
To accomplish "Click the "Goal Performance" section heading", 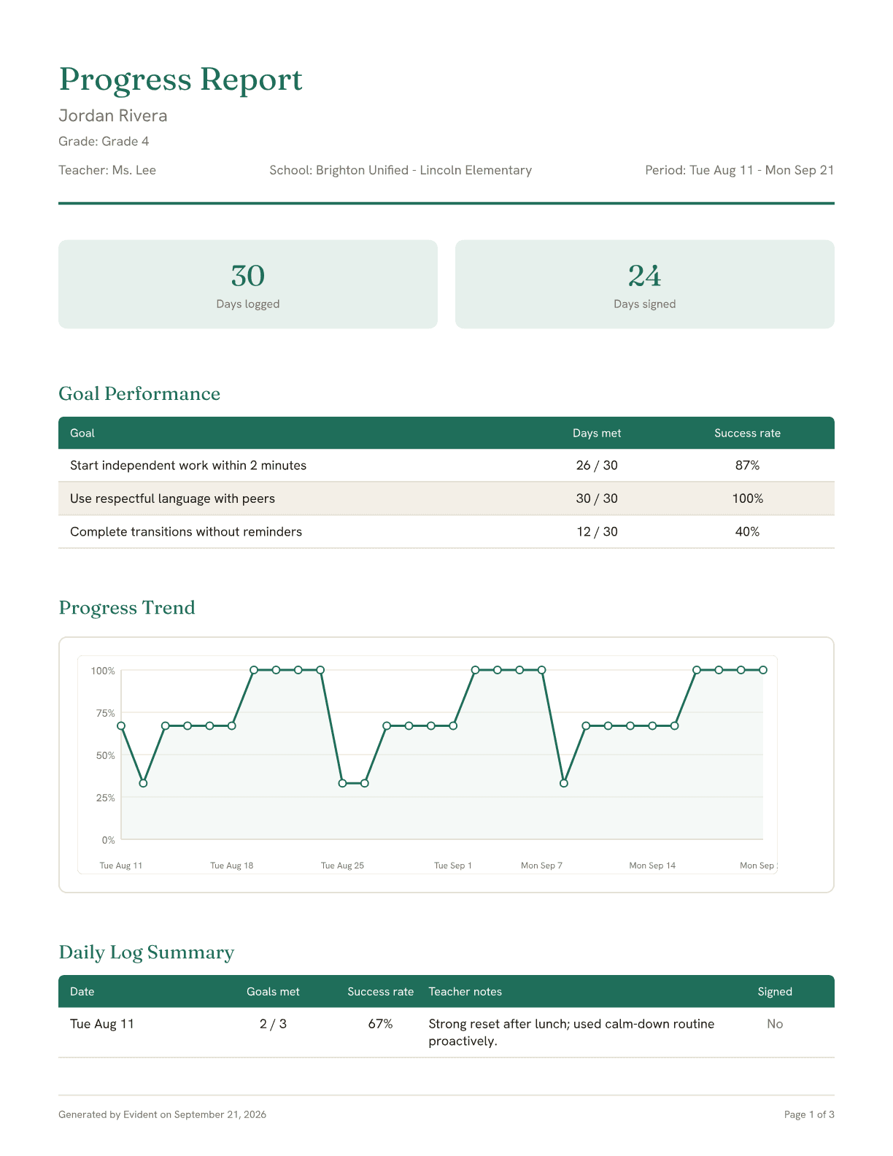I will point(139,393).
